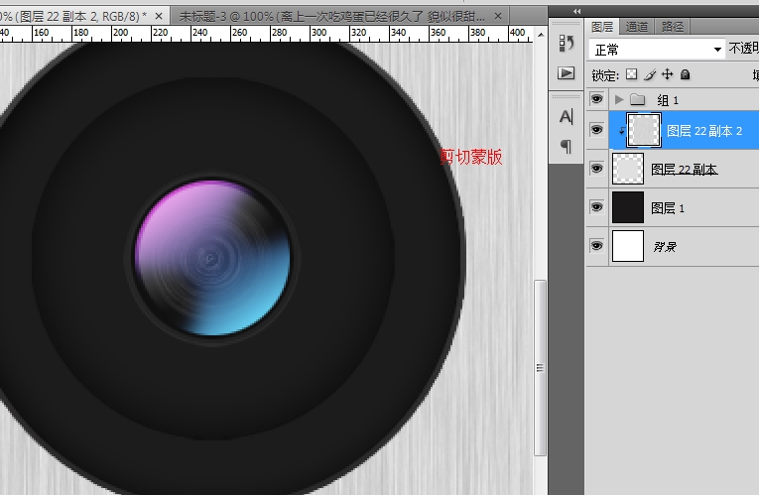Toggle visibility of 图层 1
This screenshot has height=495, width=759.
[x=596, y=207]
